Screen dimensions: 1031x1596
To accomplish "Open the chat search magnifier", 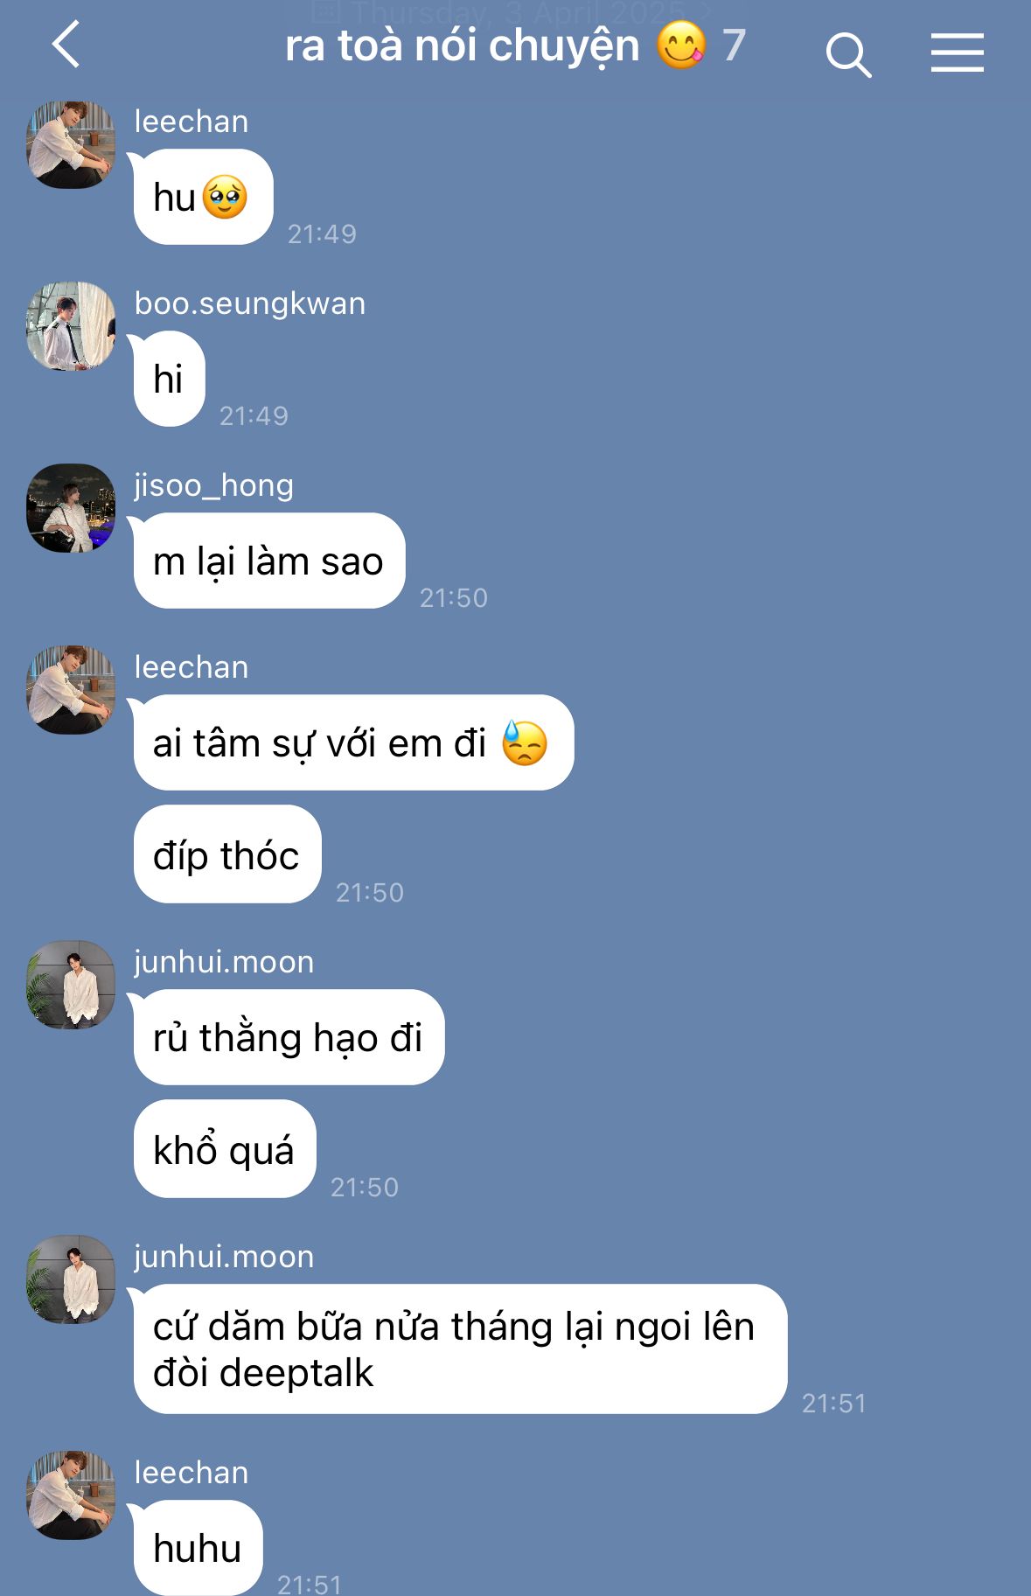I will (848, 55).
